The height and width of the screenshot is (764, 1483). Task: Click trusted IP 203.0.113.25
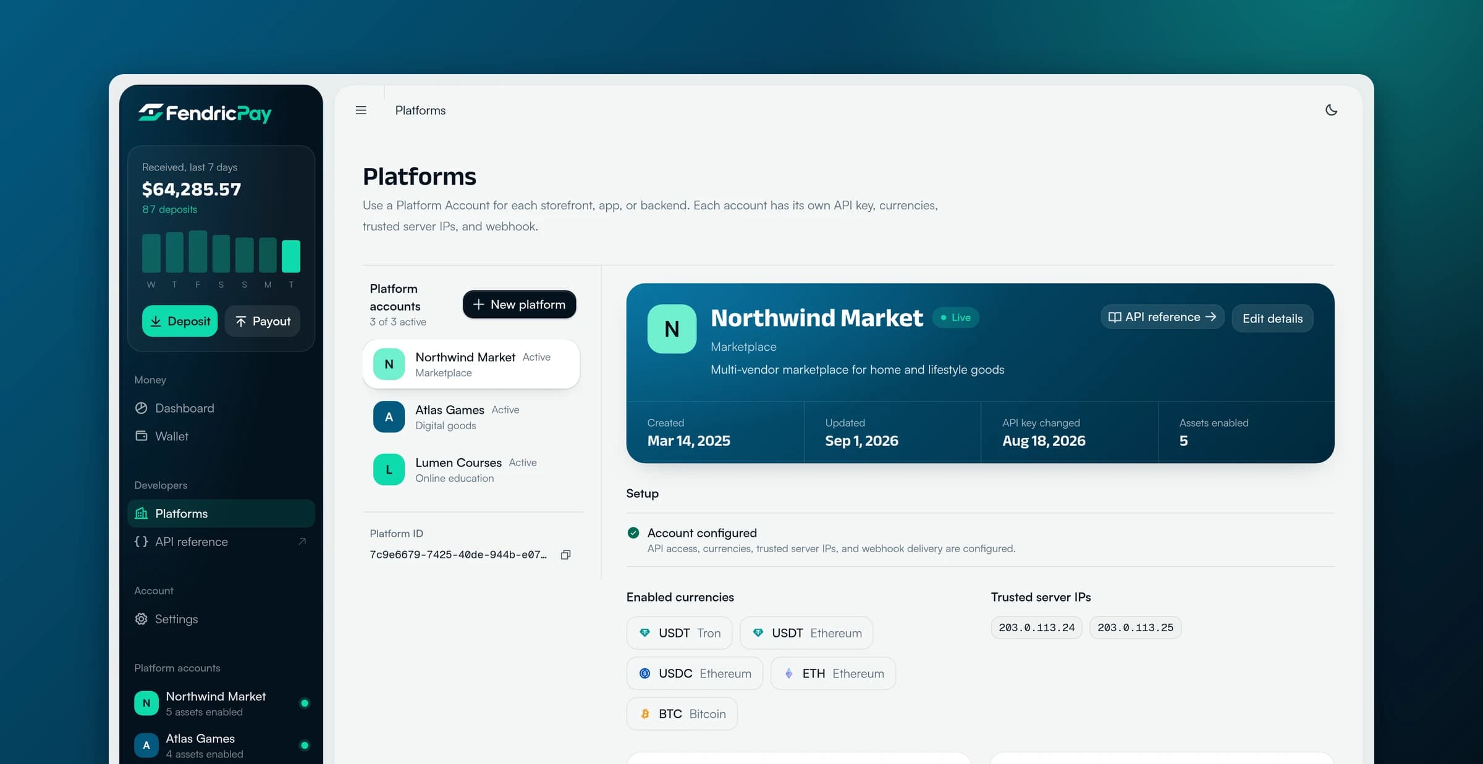tap(1135, 628)
